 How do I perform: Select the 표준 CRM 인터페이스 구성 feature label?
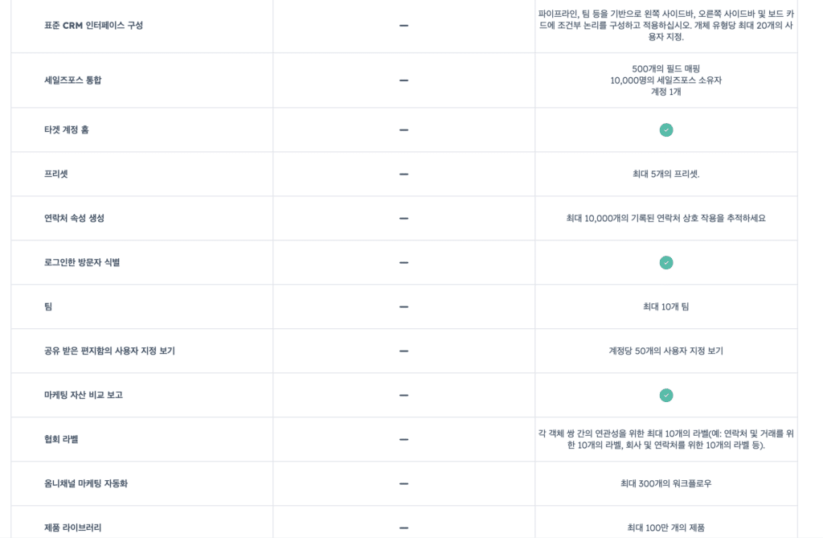[93, 25]
